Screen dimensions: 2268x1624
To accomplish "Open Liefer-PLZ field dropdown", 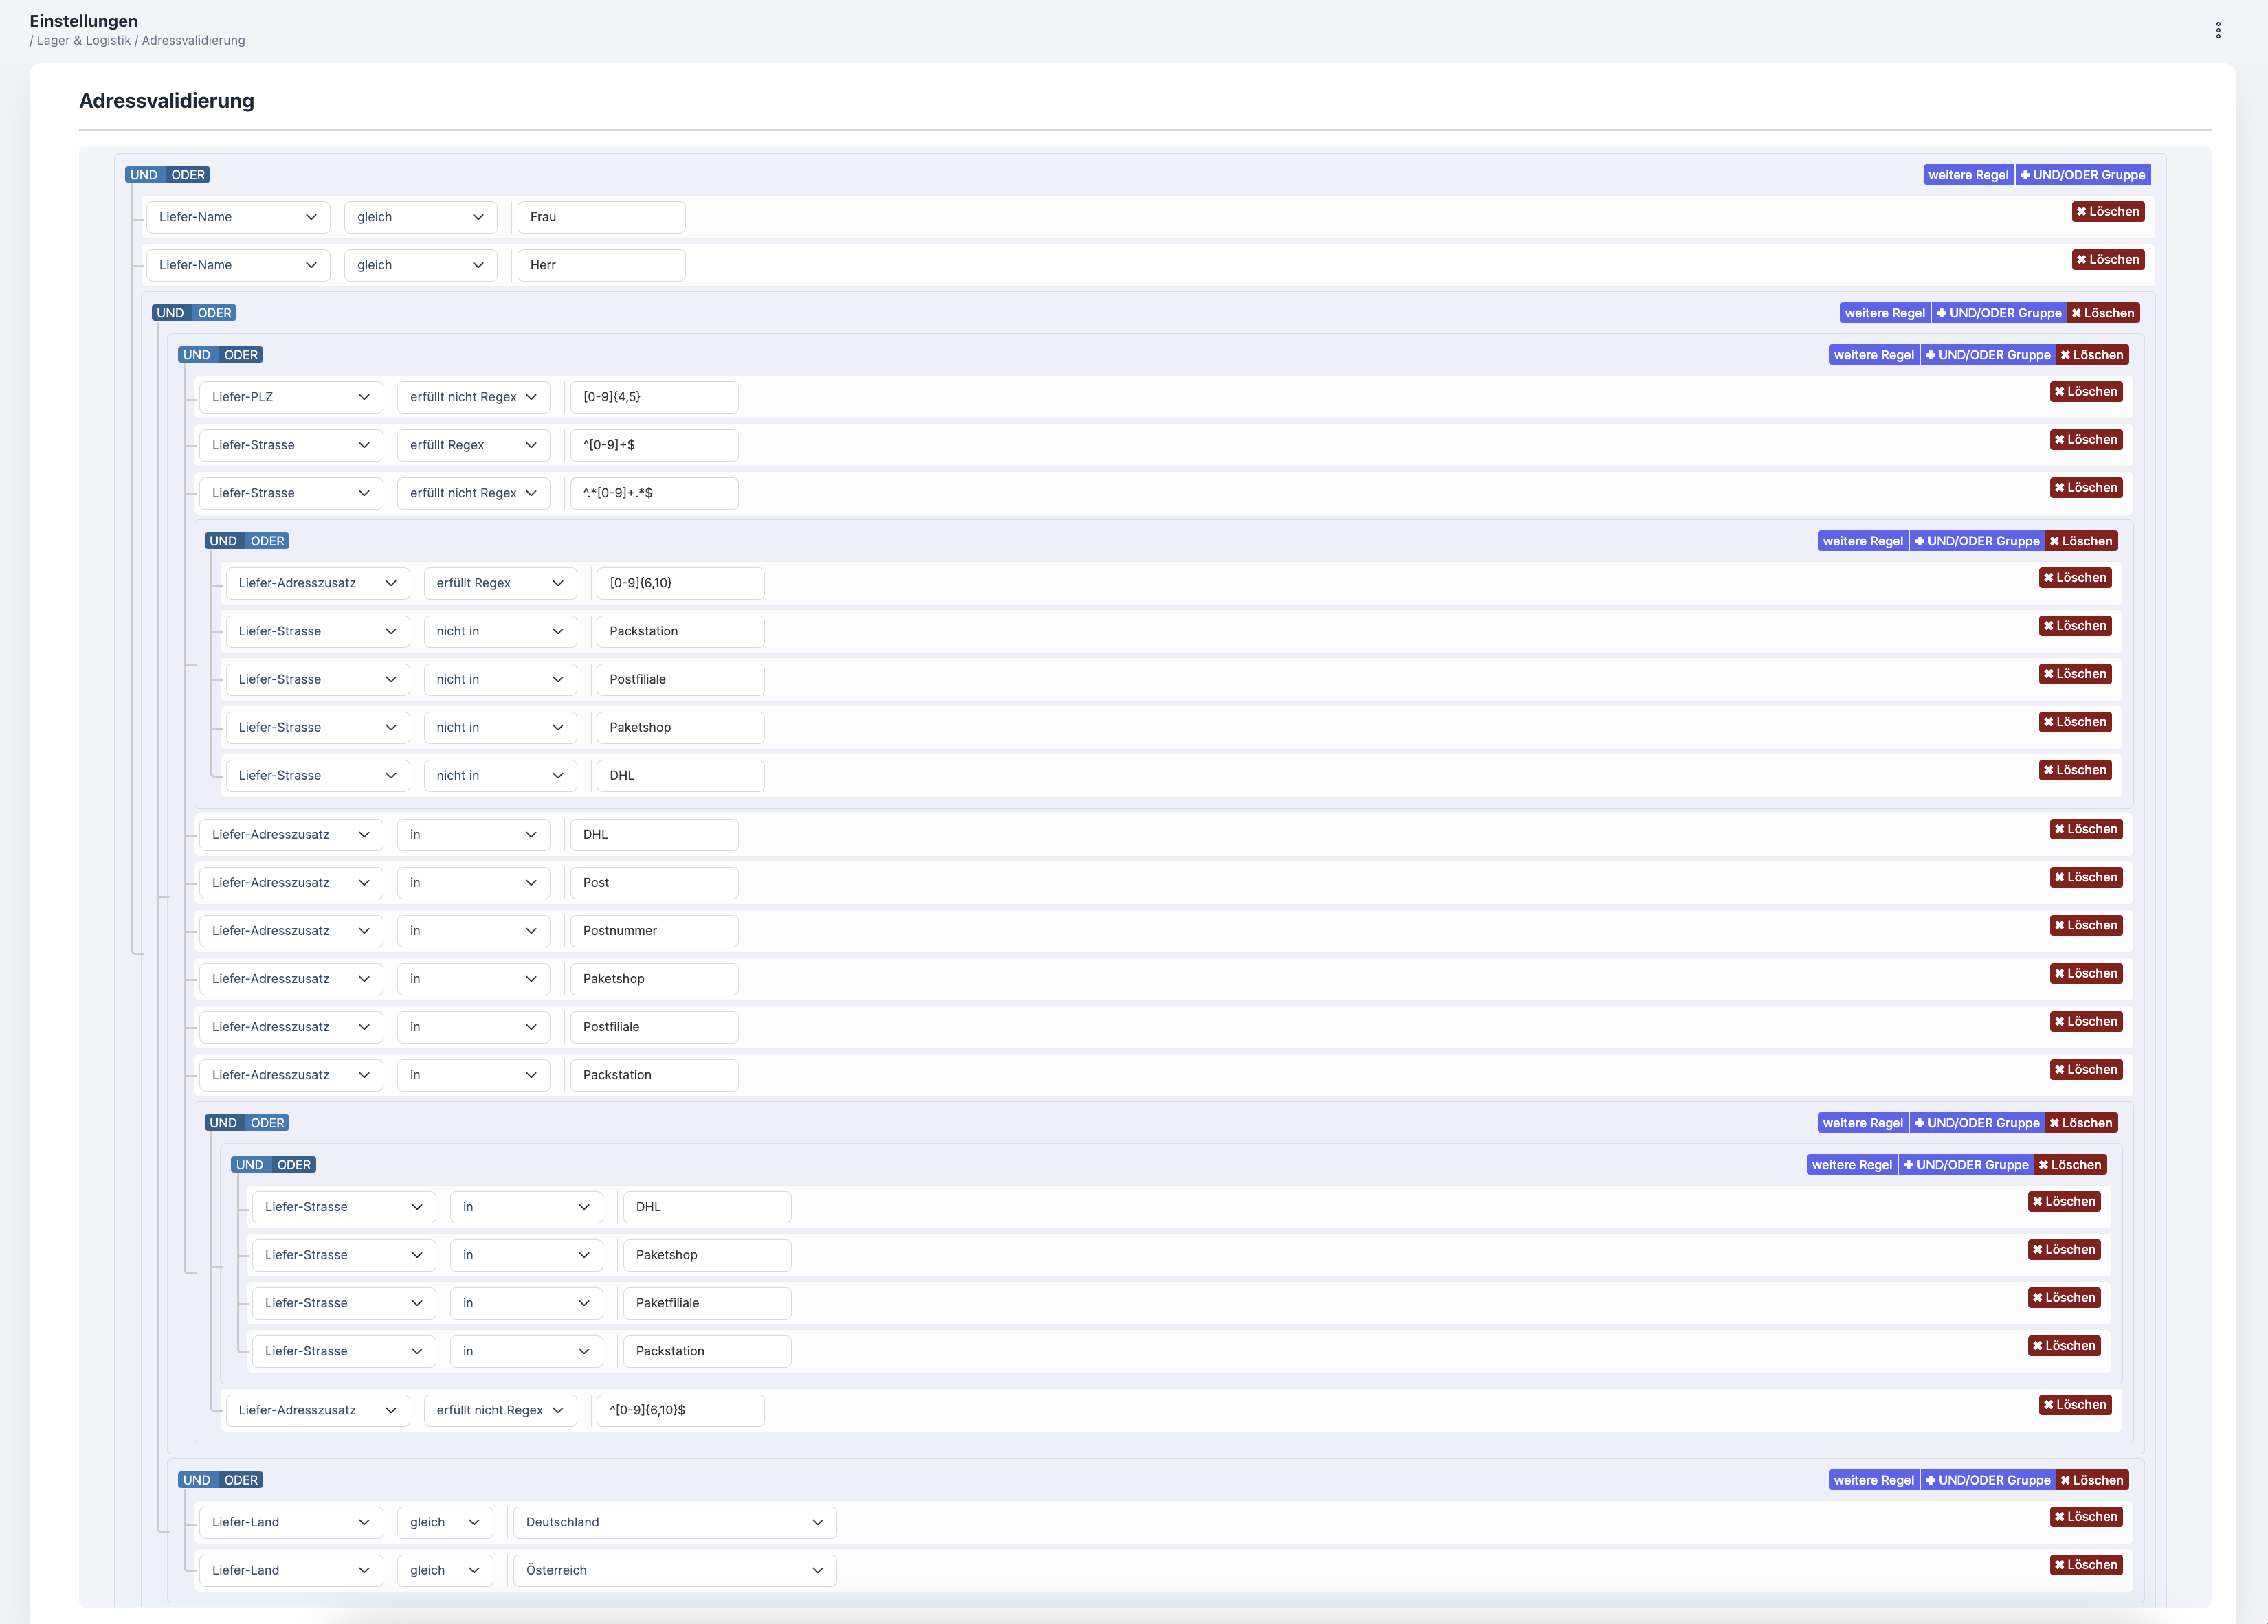I will (x=290, y=397).
